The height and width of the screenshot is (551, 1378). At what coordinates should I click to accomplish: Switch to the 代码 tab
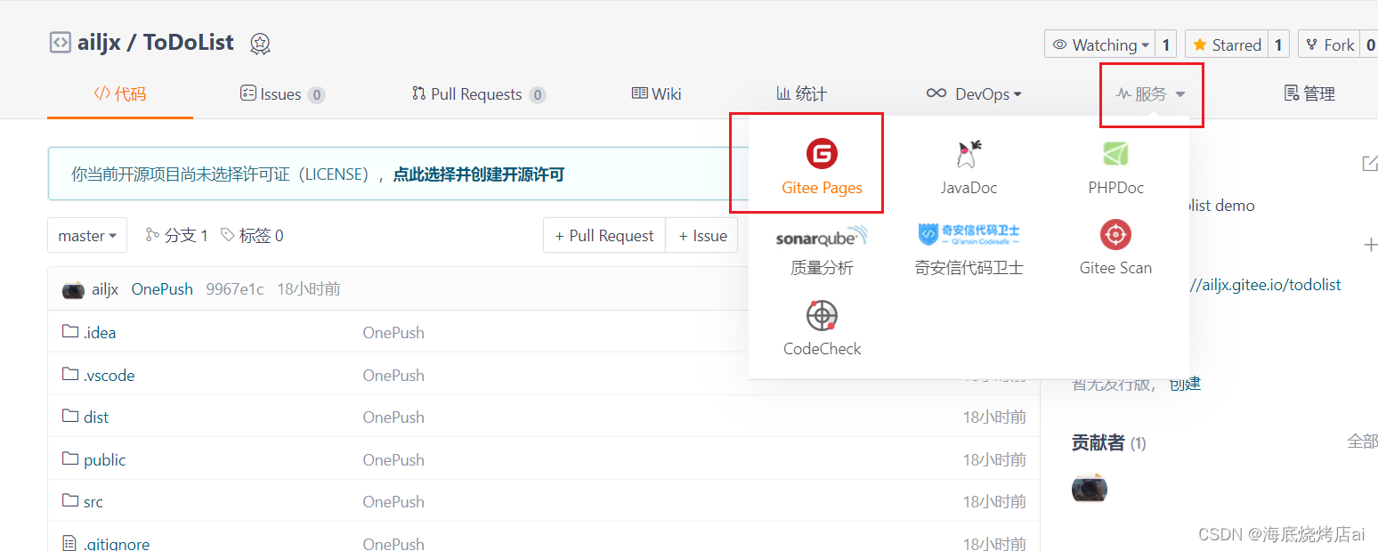click(x=120, y=93)
